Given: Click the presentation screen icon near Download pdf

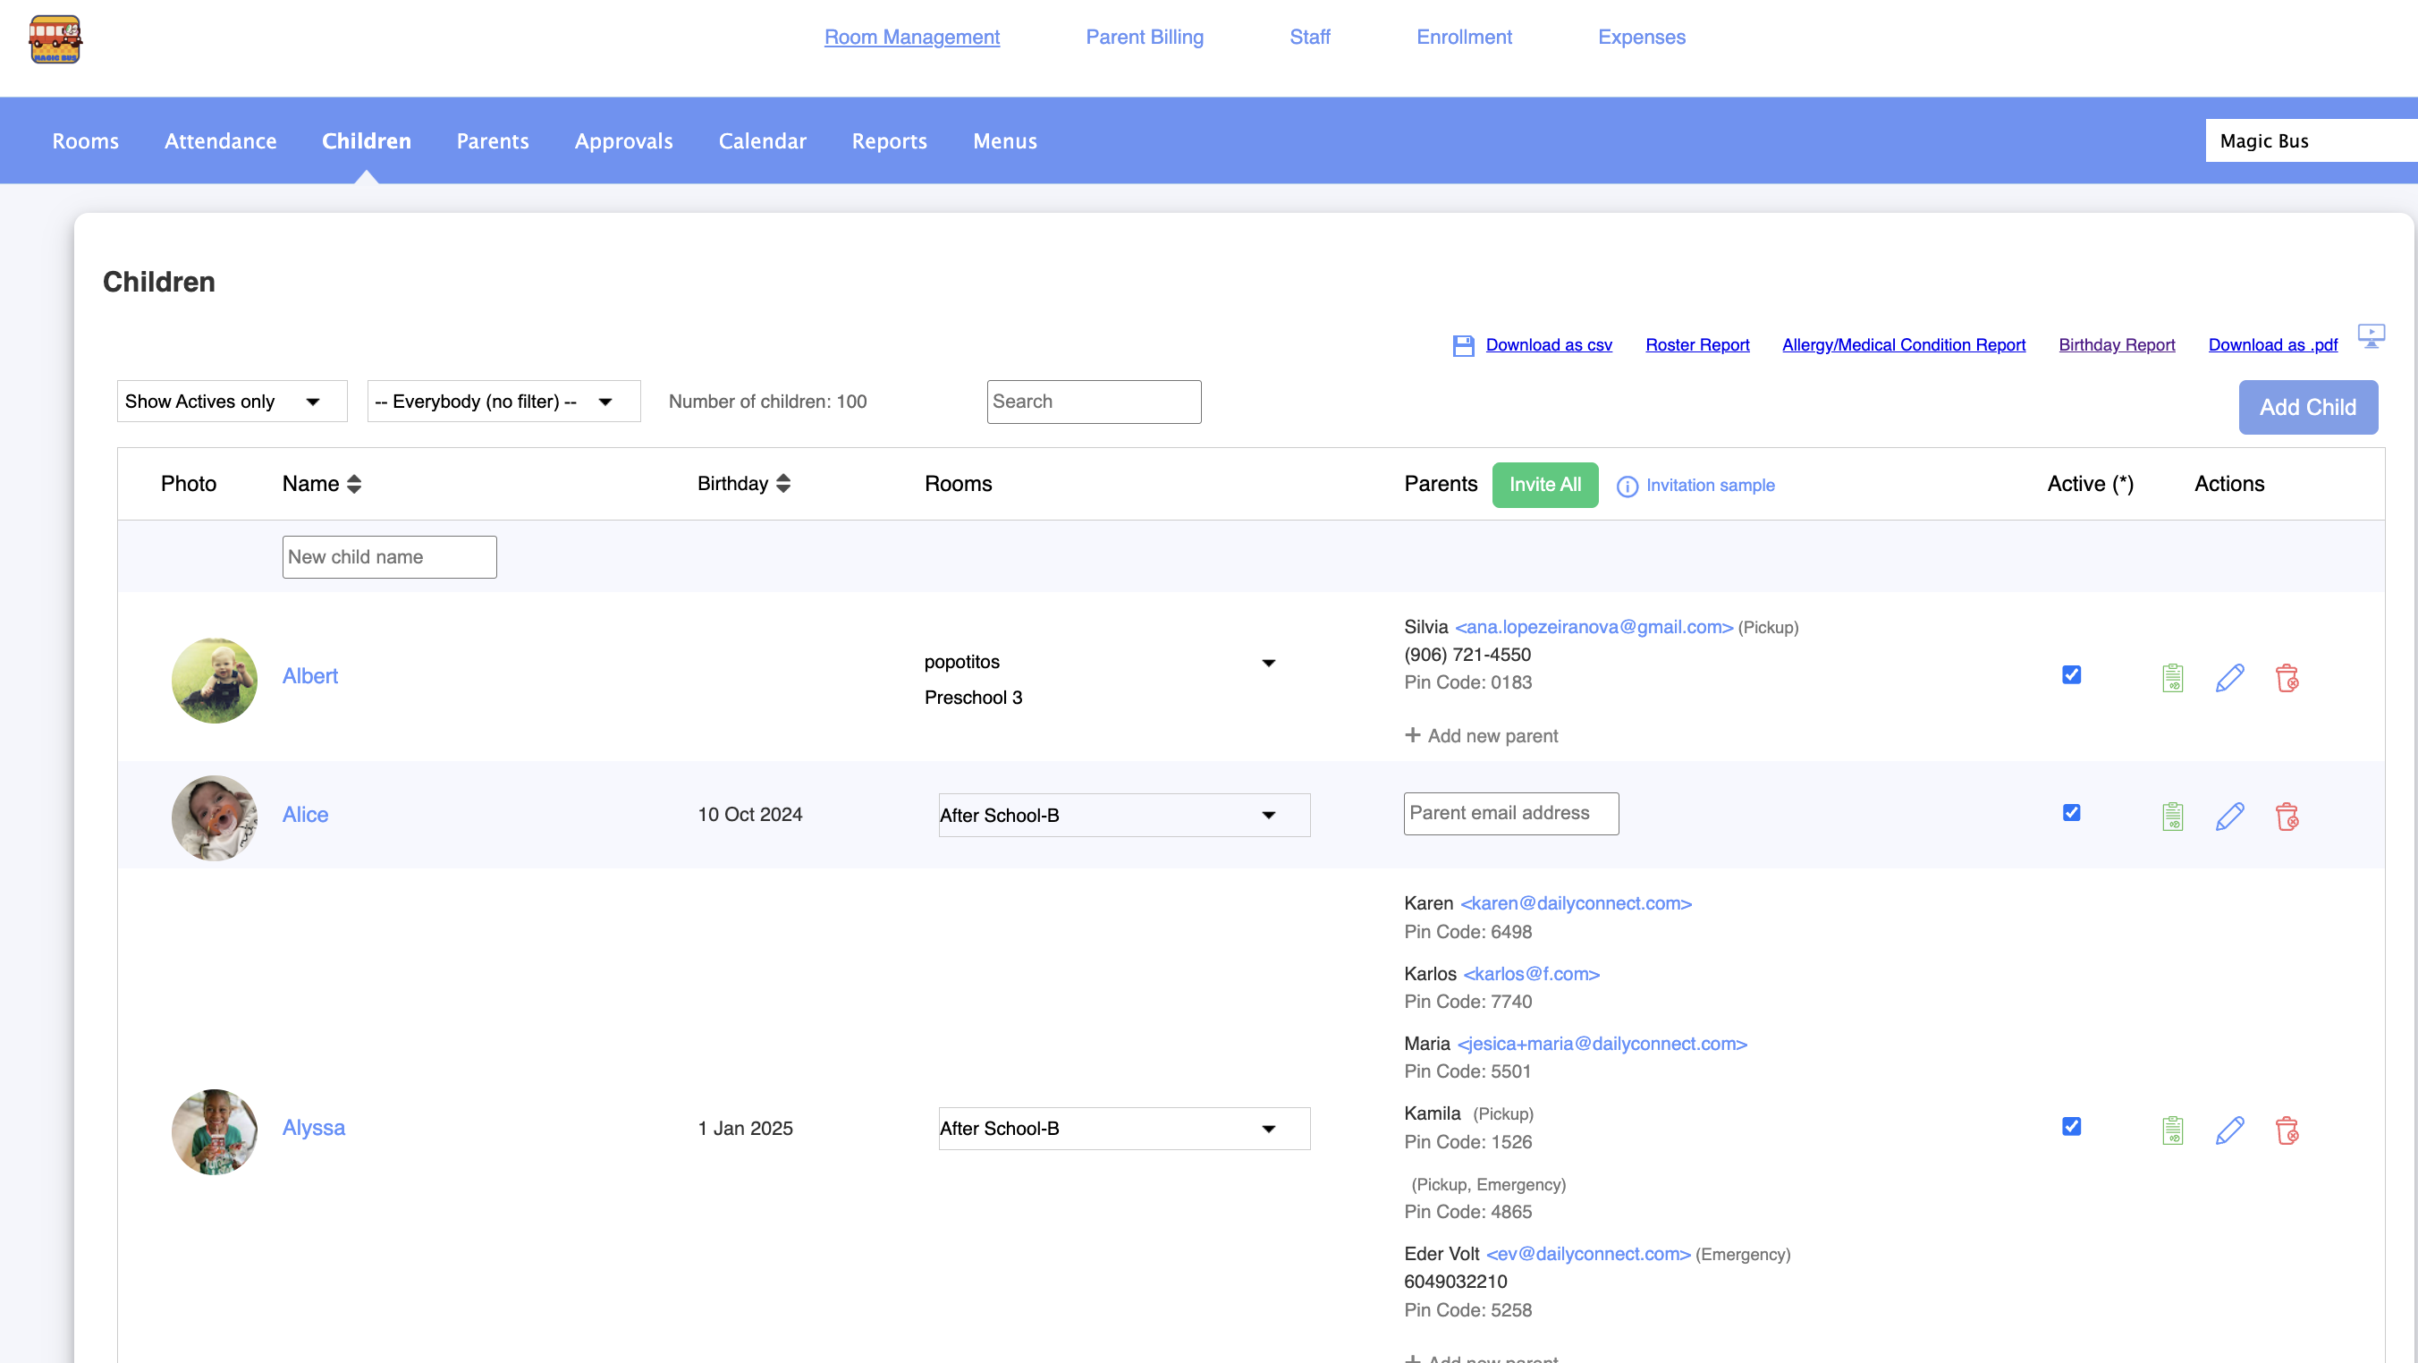Looking at the screenshot, I should click(2371, 335).
